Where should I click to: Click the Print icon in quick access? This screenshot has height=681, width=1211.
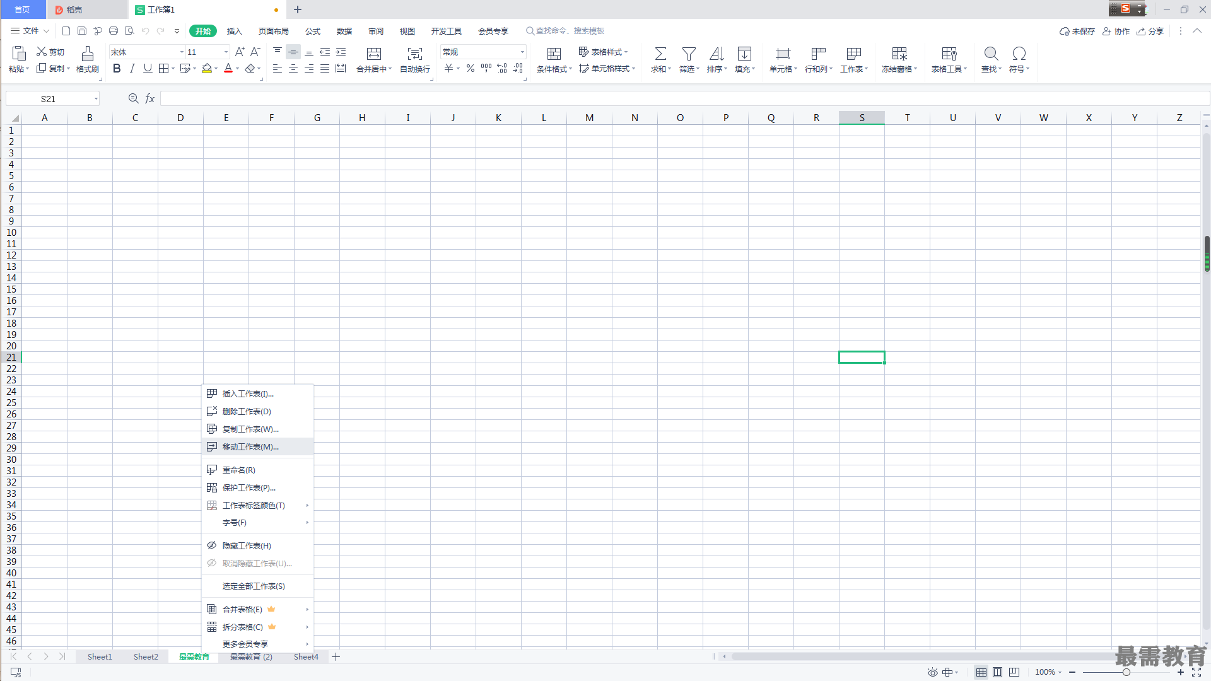point(114,30)
